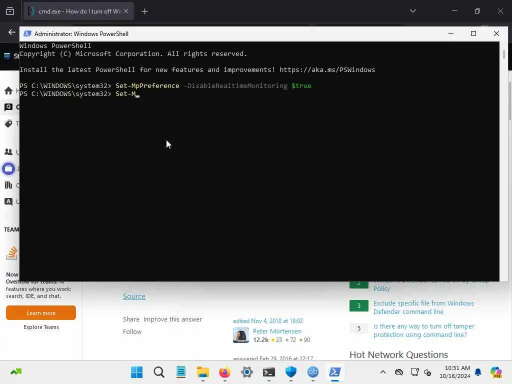Click the orange Learn more button
The height and width of the screenshot is (384, 512).
(x=41, y=313)
